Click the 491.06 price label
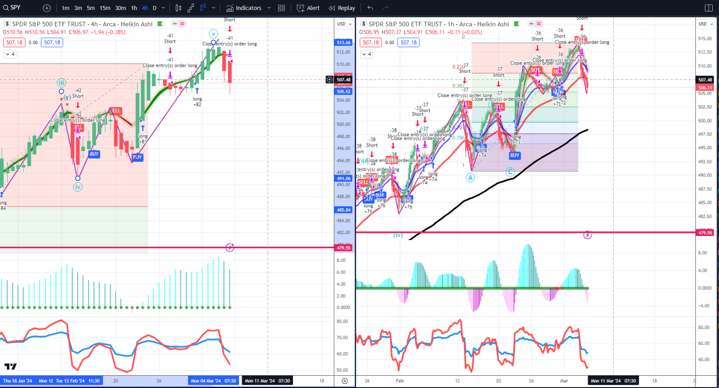The height and width of the screenshot is (388, 719). (343, 178)
